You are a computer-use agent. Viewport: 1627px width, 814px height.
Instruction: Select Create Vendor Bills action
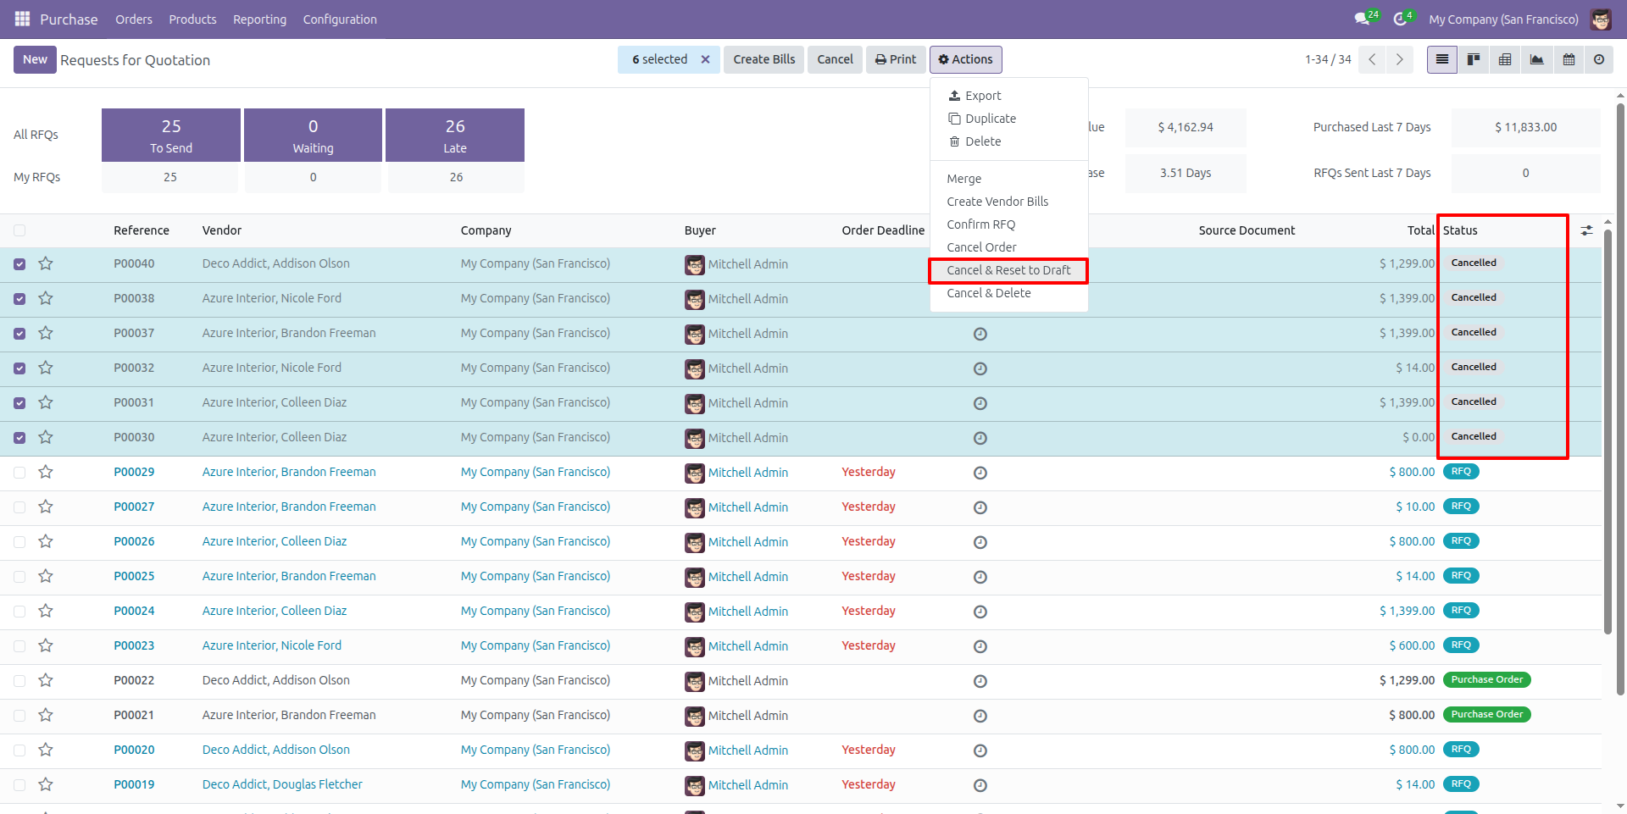coord(1008,202)
